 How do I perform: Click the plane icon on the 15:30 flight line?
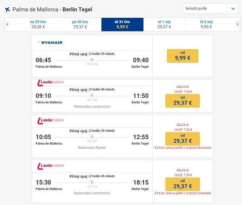coord(92,182)
